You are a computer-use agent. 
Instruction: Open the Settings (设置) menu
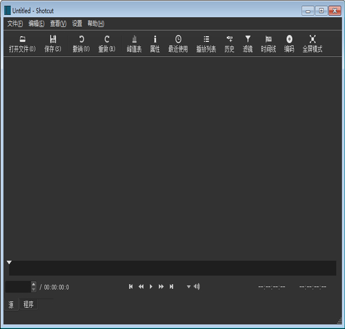(77, 24)
